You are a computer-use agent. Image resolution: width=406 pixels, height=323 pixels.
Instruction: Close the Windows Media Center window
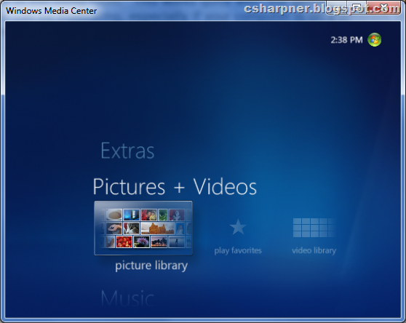click(384, 7)
